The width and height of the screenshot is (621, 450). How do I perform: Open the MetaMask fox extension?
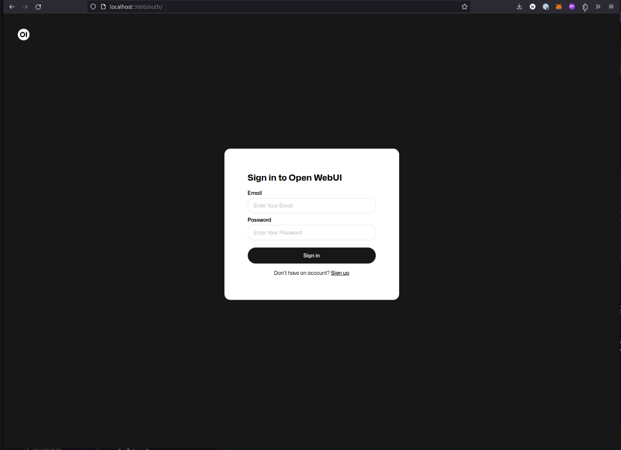[x=559, y=7]
